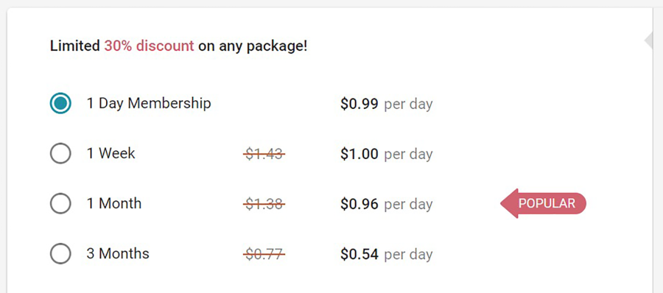Click the crossed-out $1.38 price
The image size is (663, 293).
(x=264, y=205)
